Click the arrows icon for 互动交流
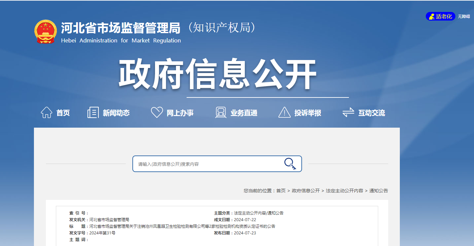 [348, 113]
